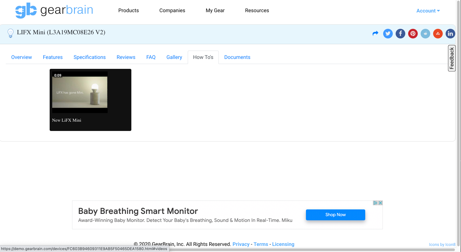Open the Companies menu
Screen dimensions: 461x252
click(172, 11)
